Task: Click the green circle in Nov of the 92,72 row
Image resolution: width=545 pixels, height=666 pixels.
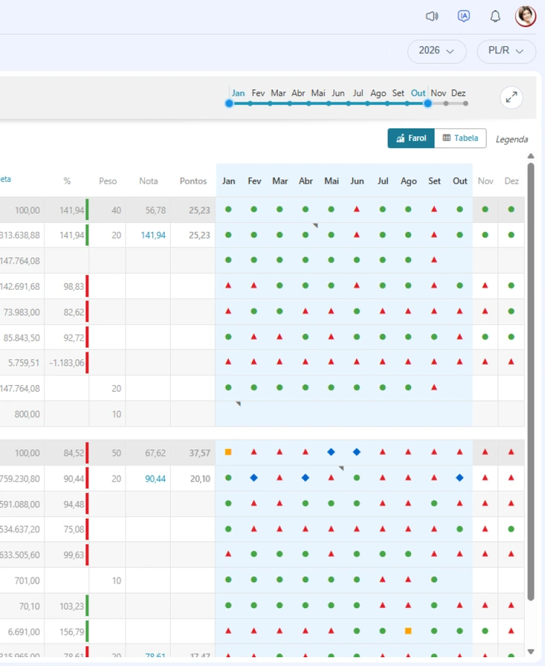Action: pos(485,337)
